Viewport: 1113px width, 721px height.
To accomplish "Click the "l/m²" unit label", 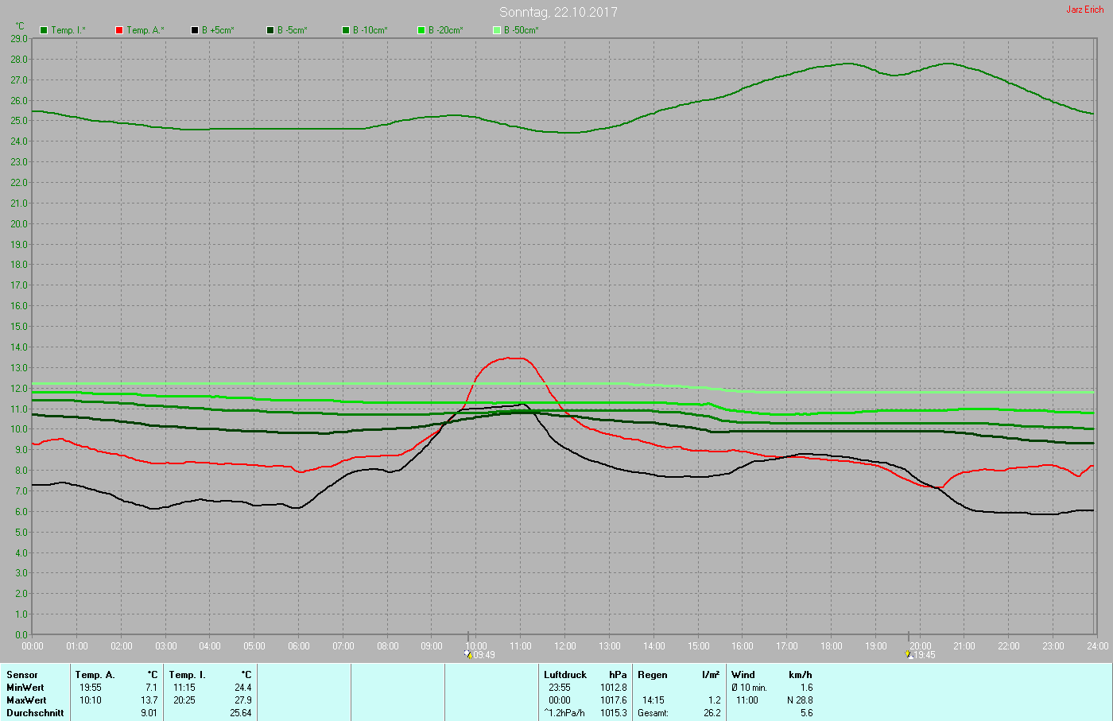I will click(711, 675).
